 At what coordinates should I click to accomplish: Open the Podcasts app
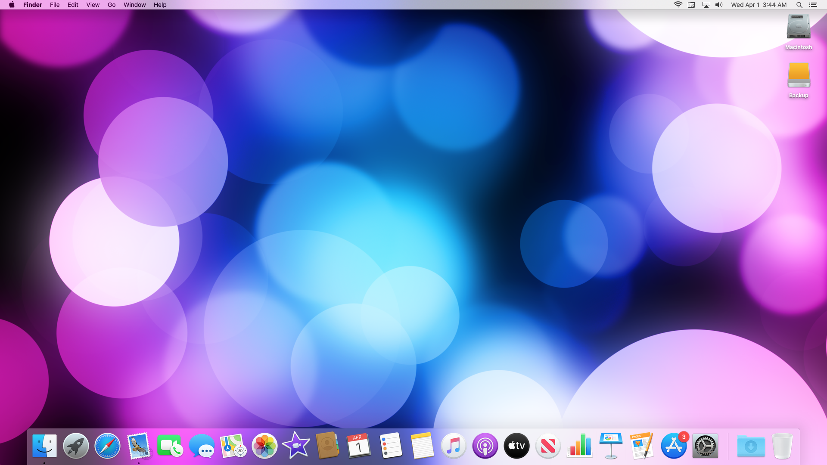point(485,446)
